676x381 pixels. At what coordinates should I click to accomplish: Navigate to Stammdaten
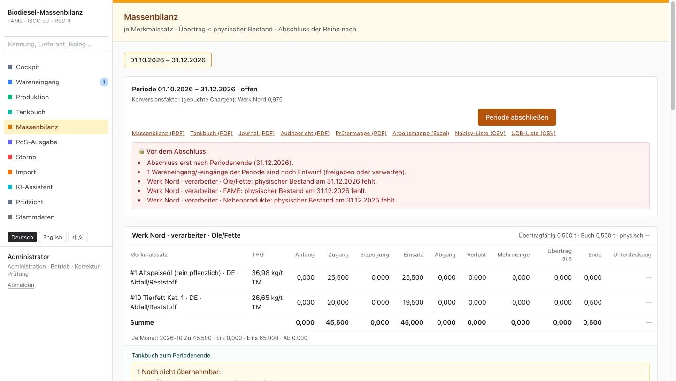56,217
